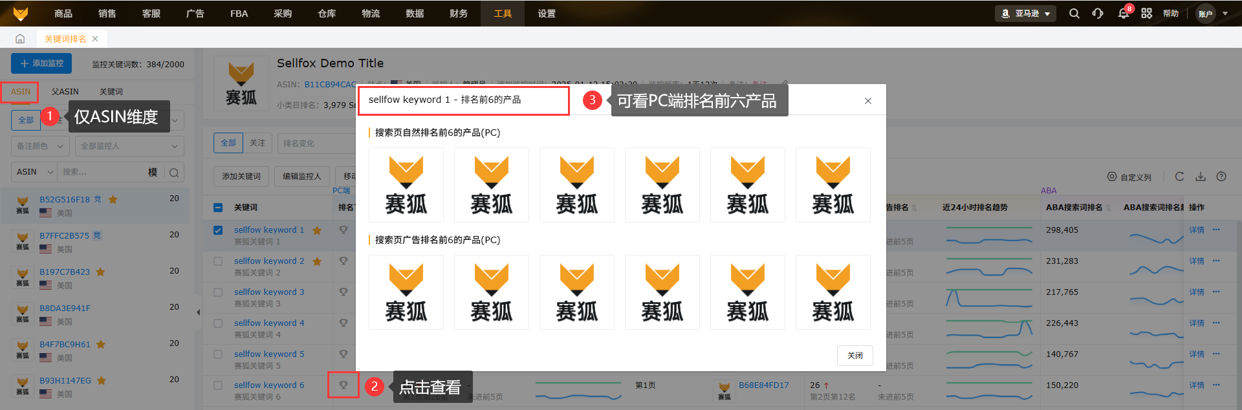Screen dimensions: 1242x410
Task: Open the question-mark help icon by the table
Action: coord(1221,177)
